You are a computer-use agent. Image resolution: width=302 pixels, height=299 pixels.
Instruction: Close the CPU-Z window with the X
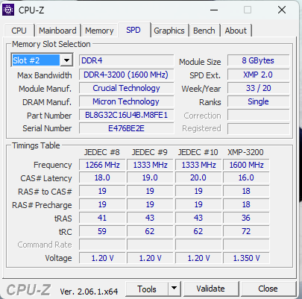[x=282, y=10]
